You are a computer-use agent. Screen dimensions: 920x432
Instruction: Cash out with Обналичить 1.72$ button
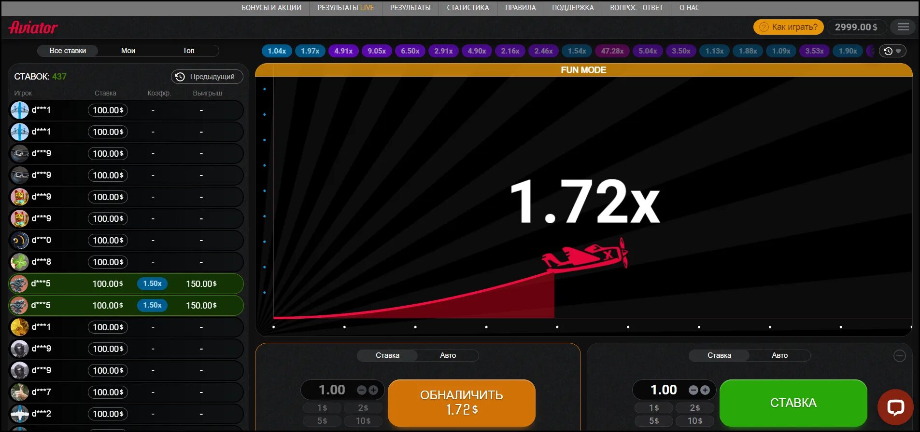coord(462,403)
